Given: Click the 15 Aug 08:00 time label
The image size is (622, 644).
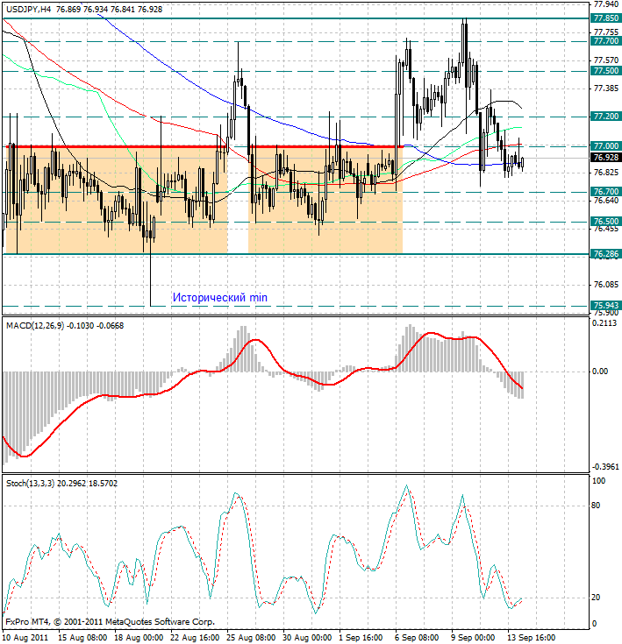Looking at the screenshot, I should (x=82, y=638).
